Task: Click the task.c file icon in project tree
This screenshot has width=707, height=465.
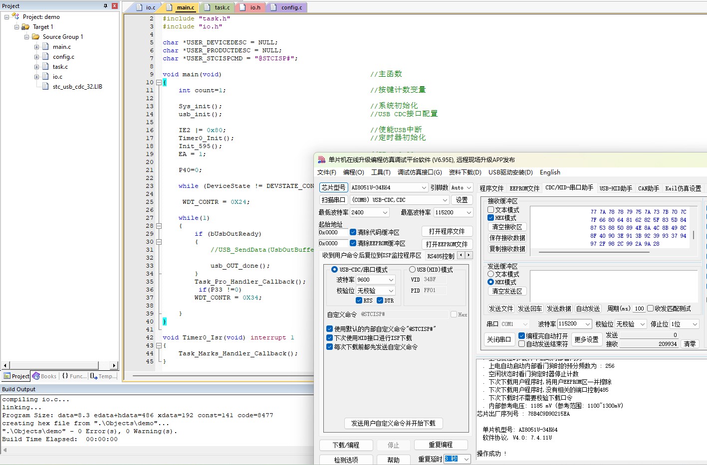Action: (x=45, y=67)
